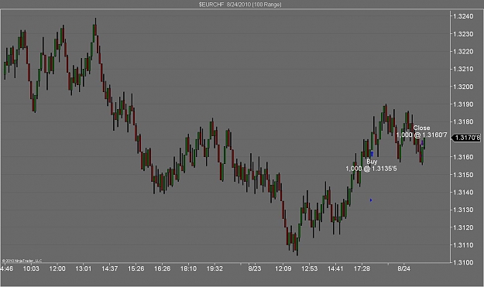Click the $EURCHF chart title text
Image resolution: width=484 pixels, height=287 pixels.
point(240,5)
